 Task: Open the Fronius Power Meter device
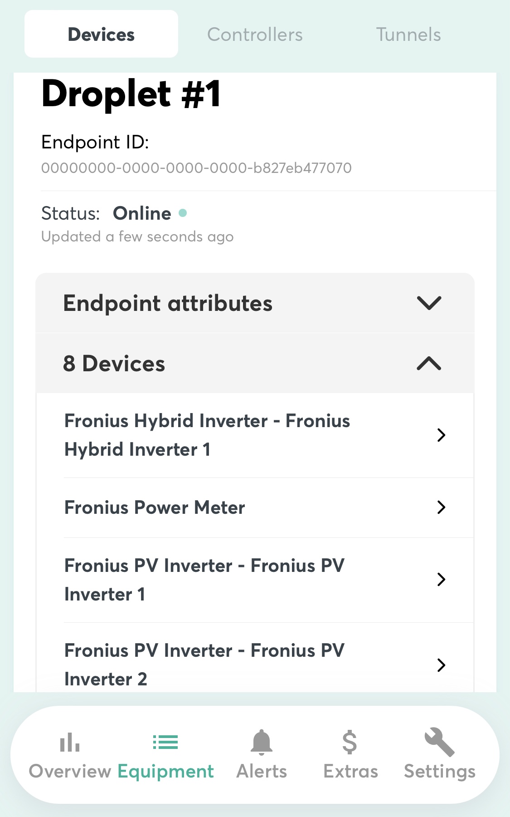[x=155, y=507]
